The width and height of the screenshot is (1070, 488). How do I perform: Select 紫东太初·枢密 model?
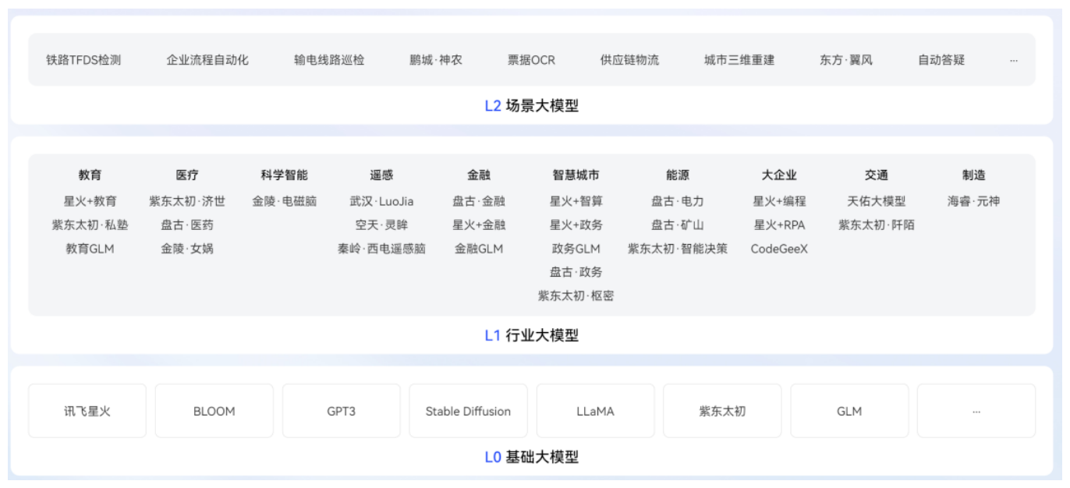coord(576,296)
